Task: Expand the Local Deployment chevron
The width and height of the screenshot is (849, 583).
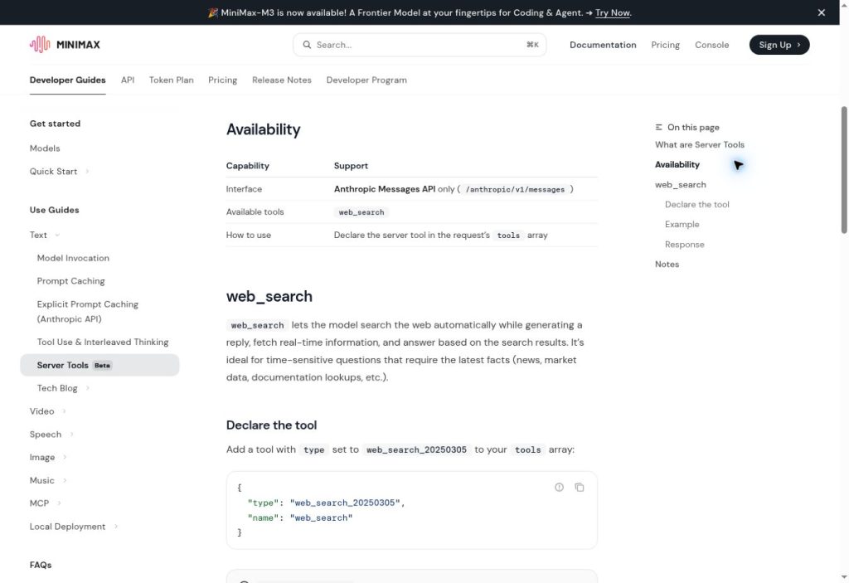Action: [116, 527]
